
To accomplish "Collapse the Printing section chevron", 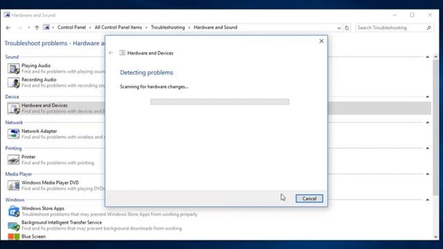I will point(428,148).
